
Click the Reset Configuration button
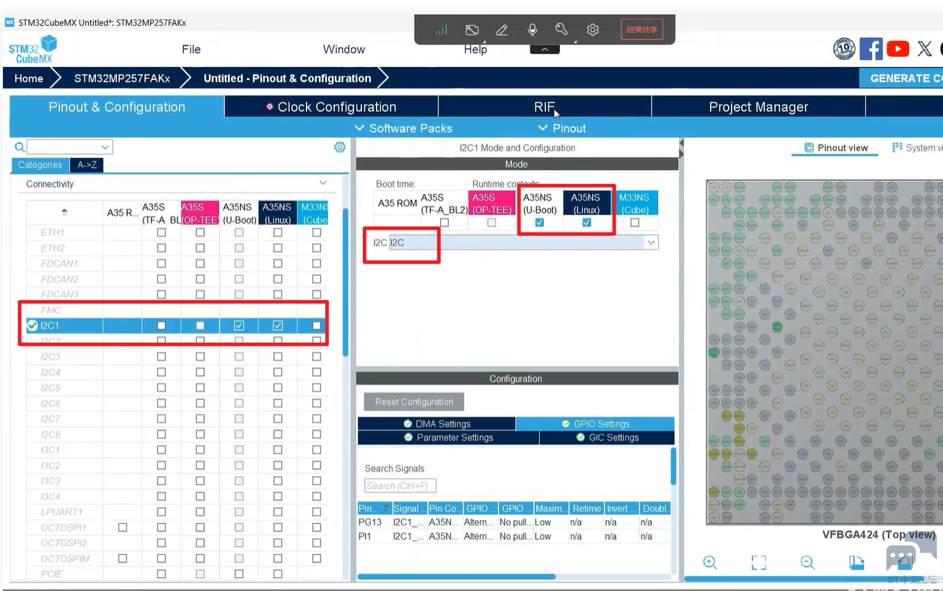pos(414,402)
